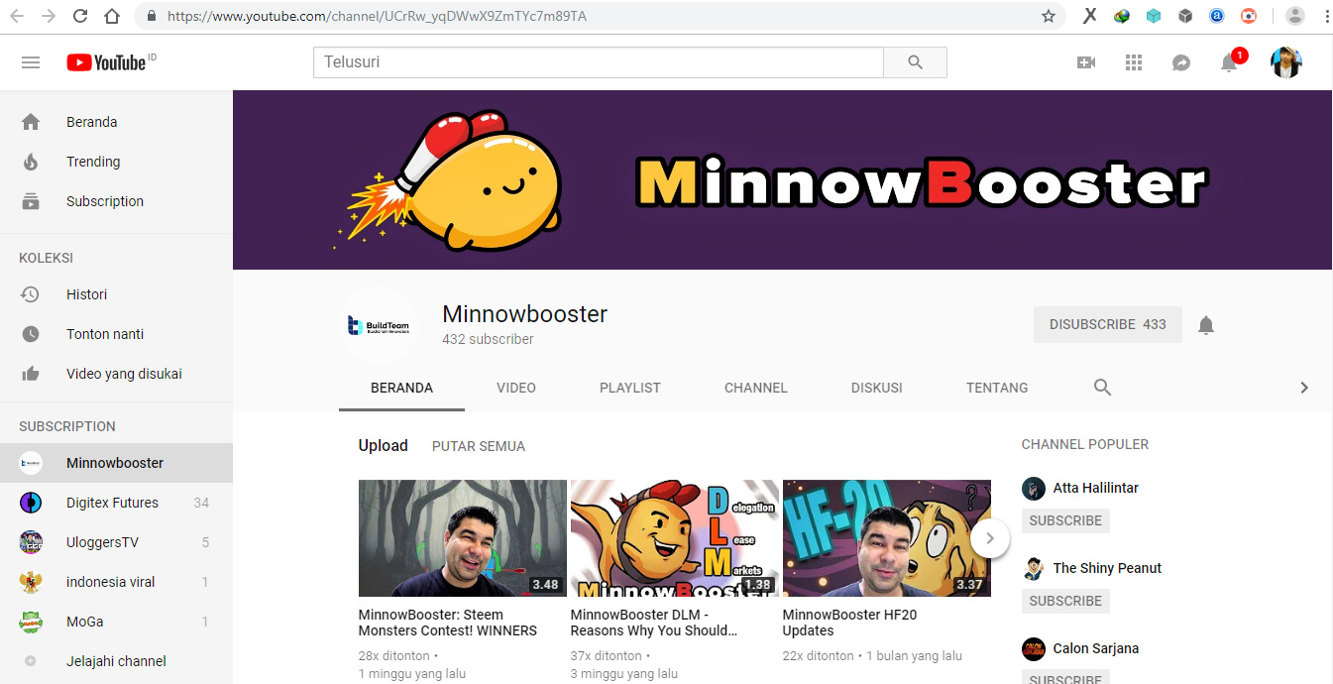The width and height of the screenshot is (1333, 684).
Task: Click the teal cube extension icon
Action: click(x=1153, y=16)
